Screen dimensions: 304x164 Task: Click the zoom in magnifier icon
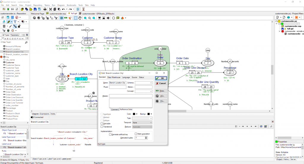pyautogui.click(x=85, y=18)
